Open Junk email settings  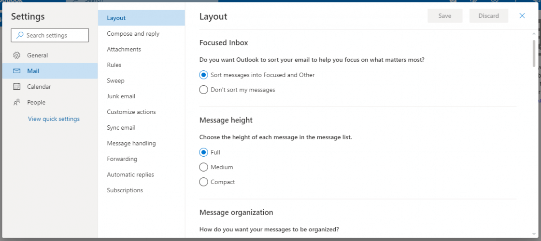click(142, 96)
